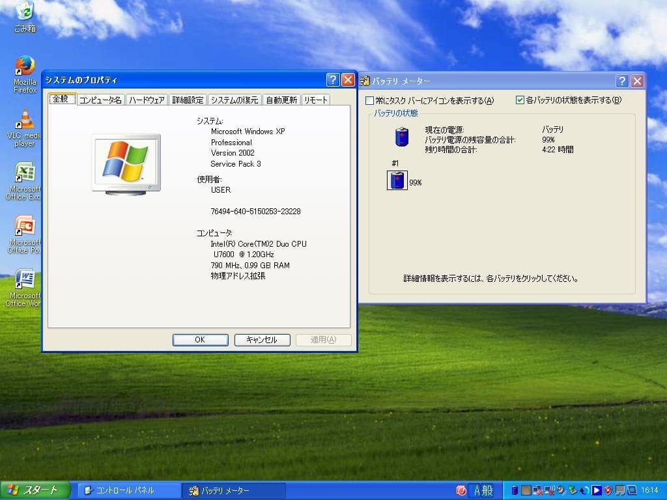Screen dimensions: 667x500
Task: Click the network disconnected icon with red X in tray
Action: point(537,490)
